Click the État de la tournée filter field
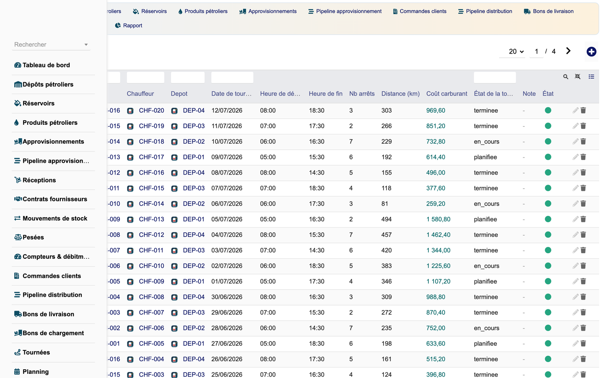Image resolution: width=605 pixels, height=378 pixels. coord(495,77)
